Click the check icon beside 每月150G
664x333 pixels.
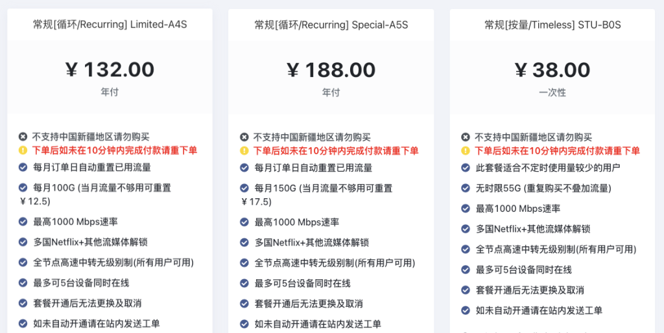click(x=244, y=188)
